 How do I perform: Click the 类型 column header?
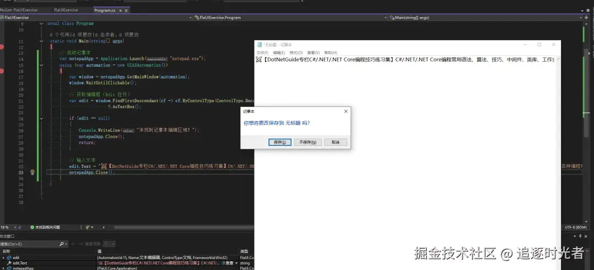(244, 251)
